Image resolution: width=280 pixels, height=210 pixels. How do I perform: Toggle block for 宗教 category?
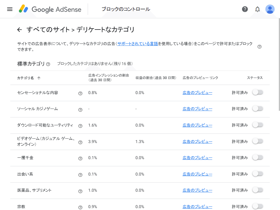click(x=258, y=206)
